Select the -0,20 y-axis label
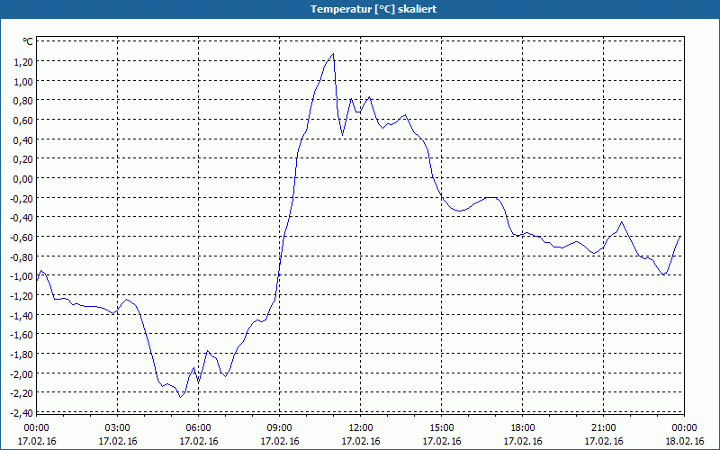Viewport: 720px width, 450px height. (22, 198)
